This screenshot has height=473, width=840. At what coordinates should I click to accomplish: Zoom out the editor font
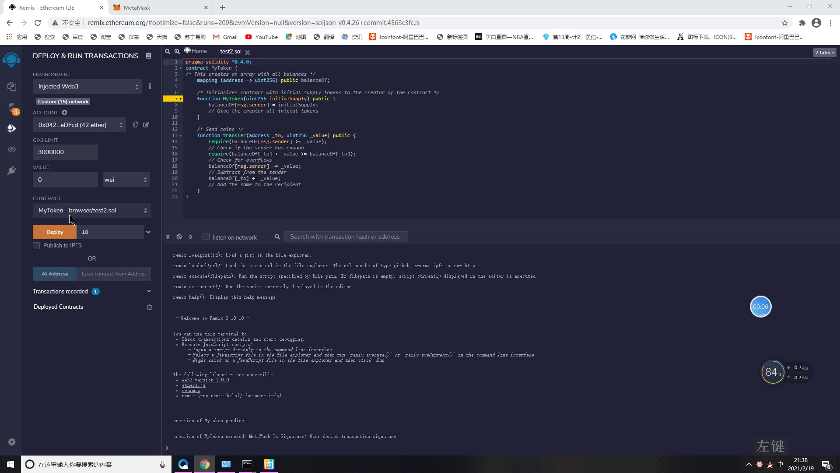(x=167, y=51)
